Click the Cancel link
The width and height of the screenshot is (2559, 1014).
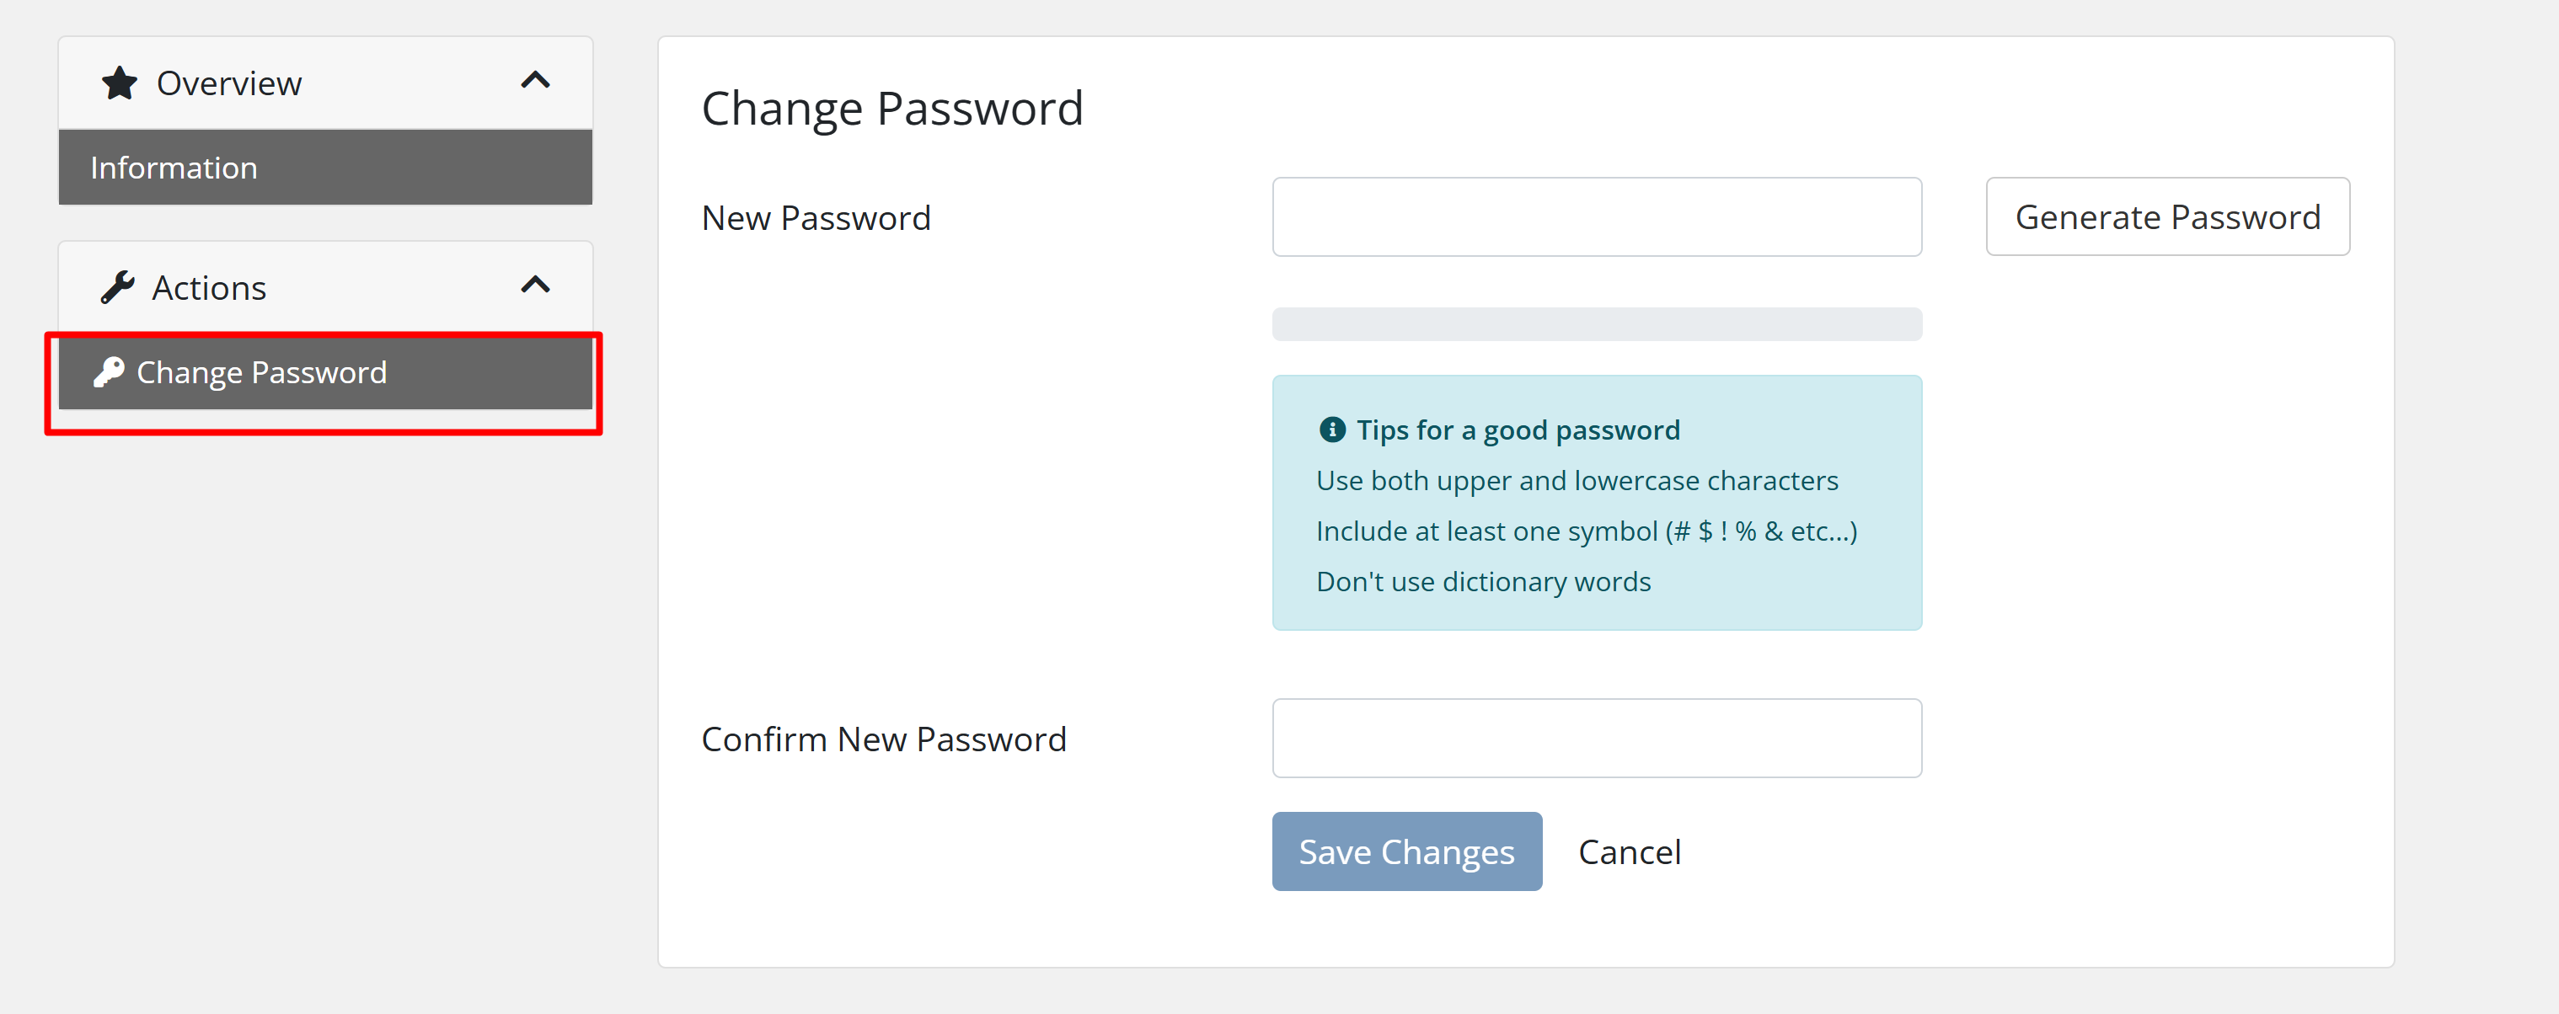click(x=1629, y=851)
